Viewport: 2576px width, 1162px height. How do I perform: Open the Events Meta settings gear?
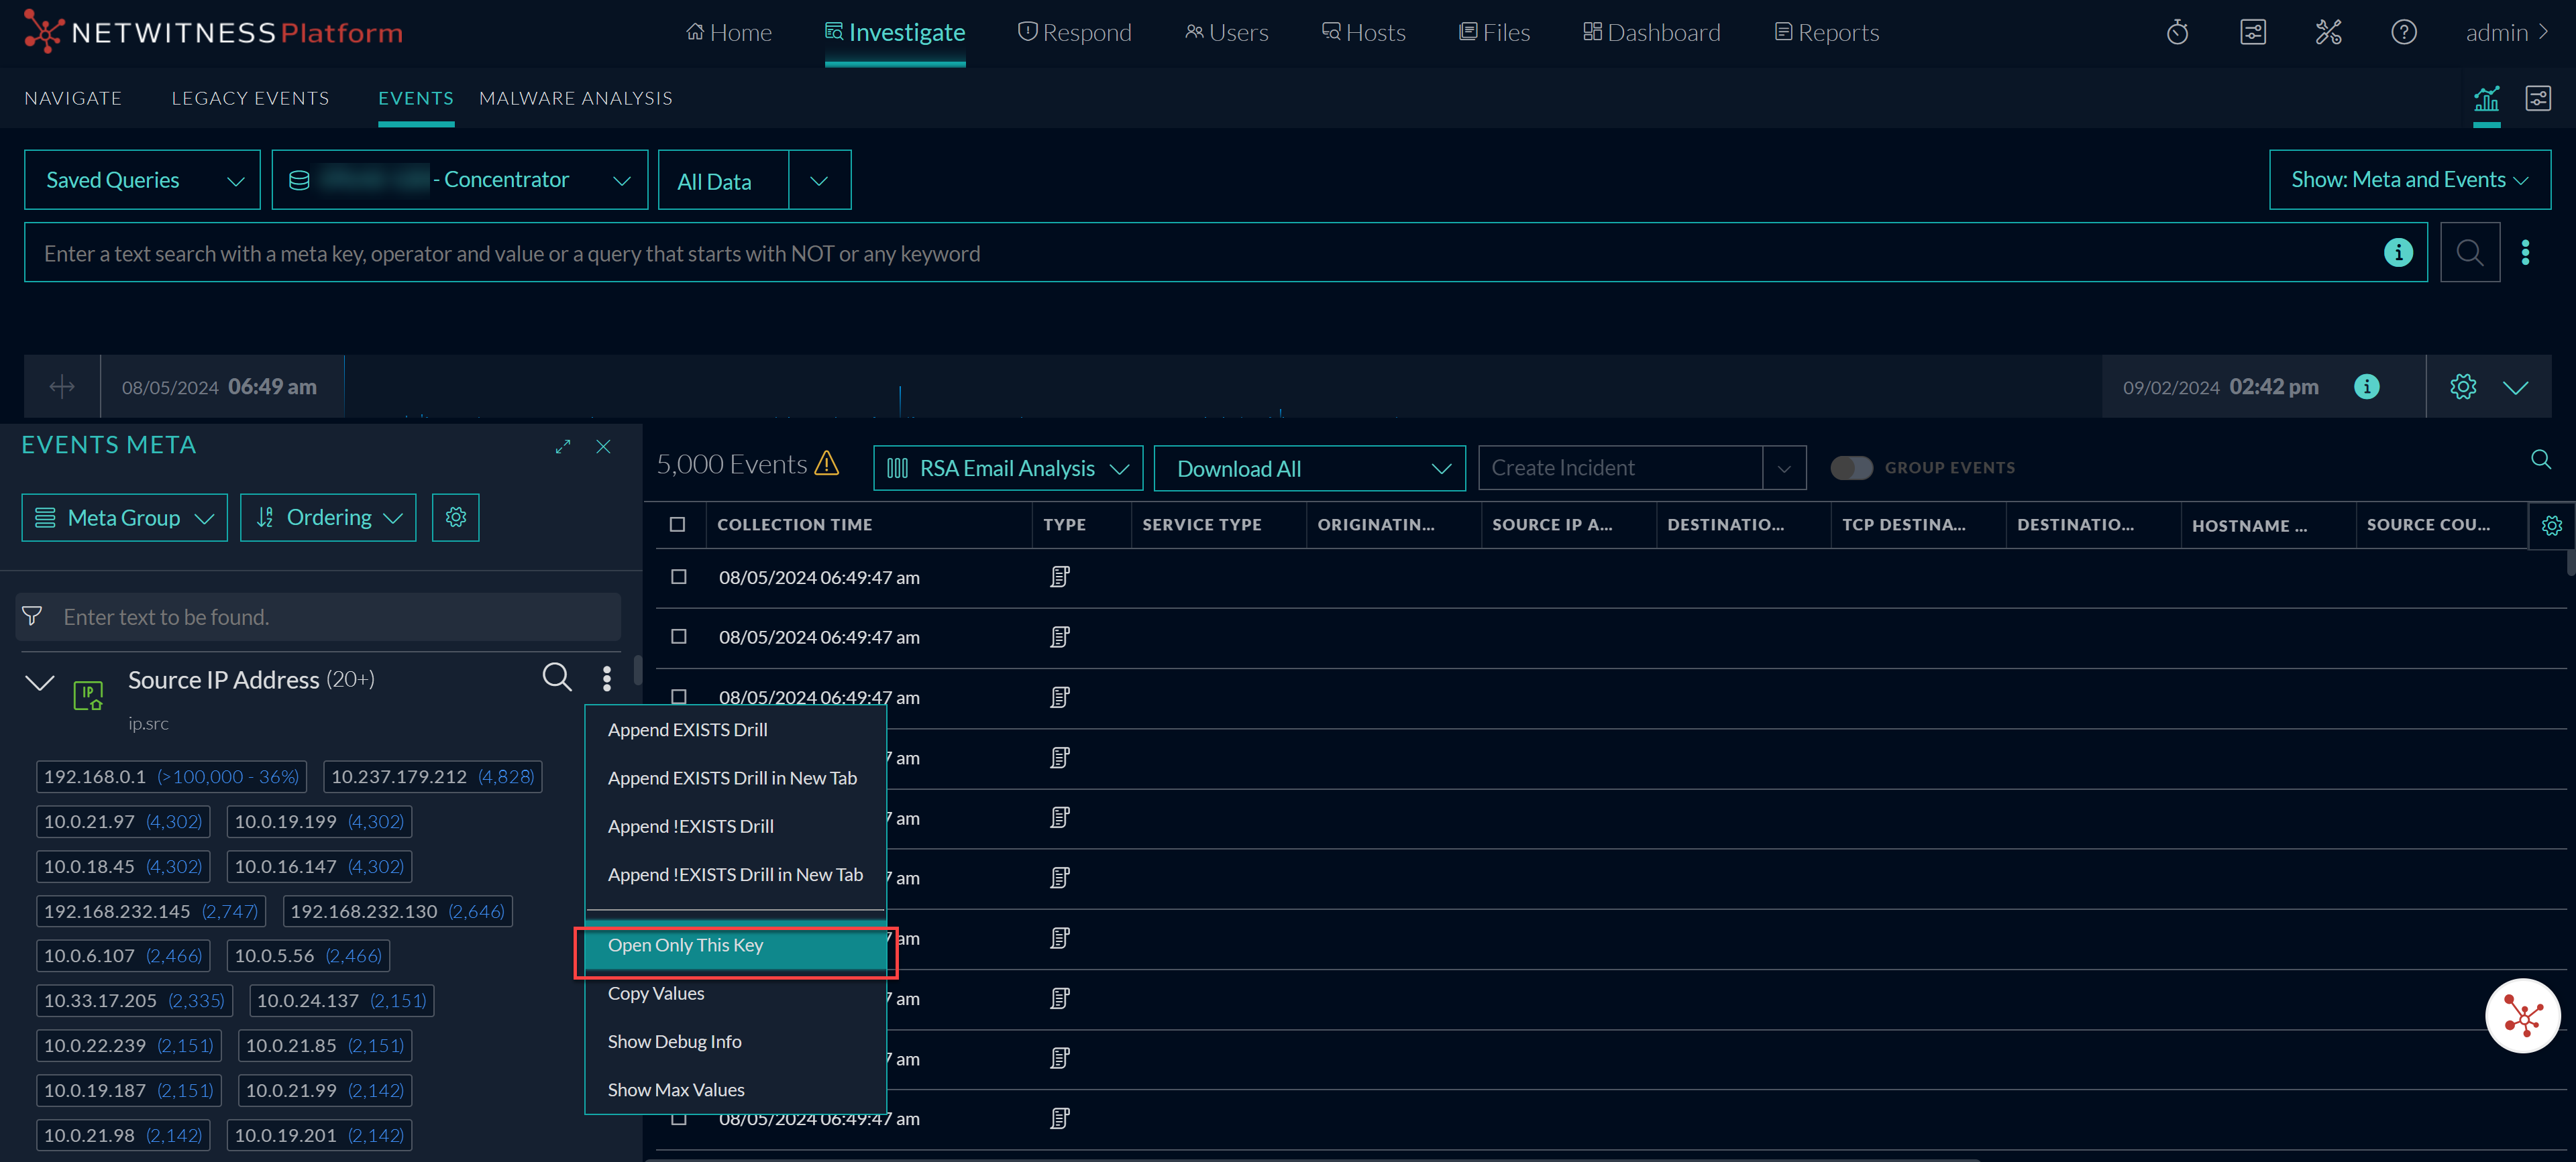coord(455,518)
